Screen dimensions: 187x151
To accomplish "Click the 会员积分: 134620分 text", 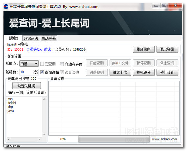I will point(71,49).
